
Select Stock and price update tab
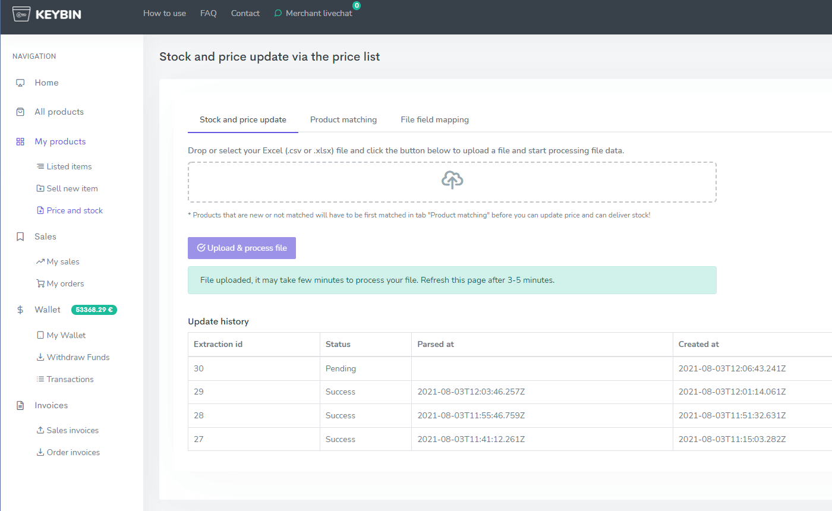pyautogui.click(x=243, y=119)
